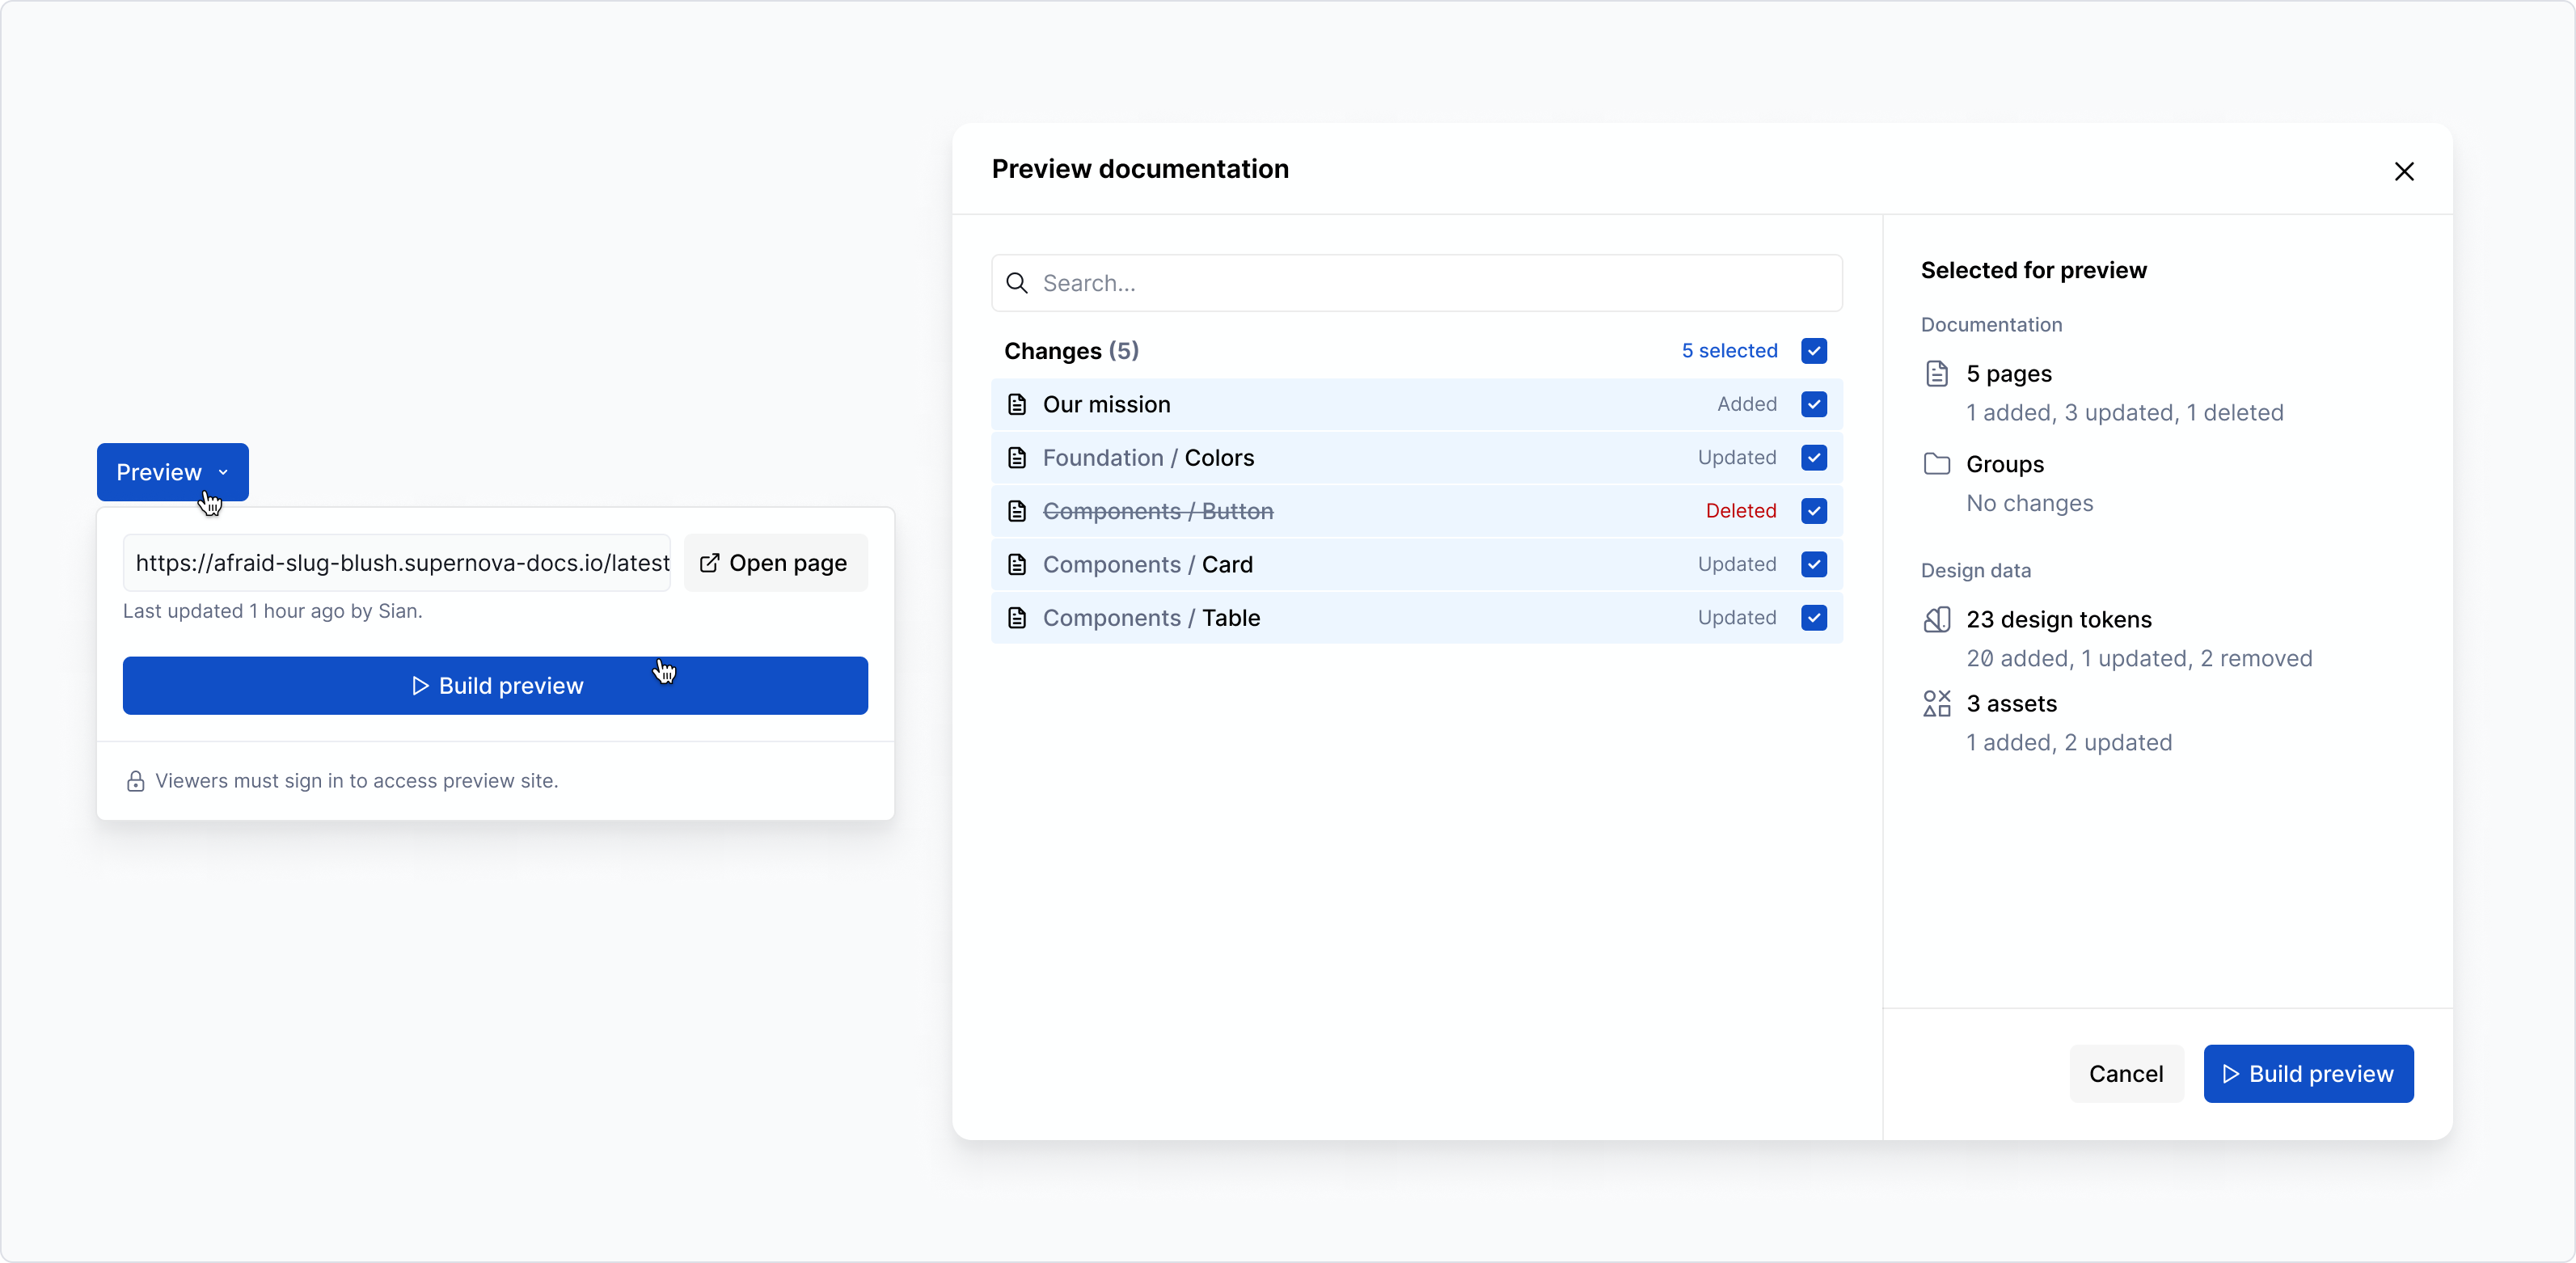Open page for the preview site URL
This screenshot has width=2576, height=1263.
pos(775,563)
